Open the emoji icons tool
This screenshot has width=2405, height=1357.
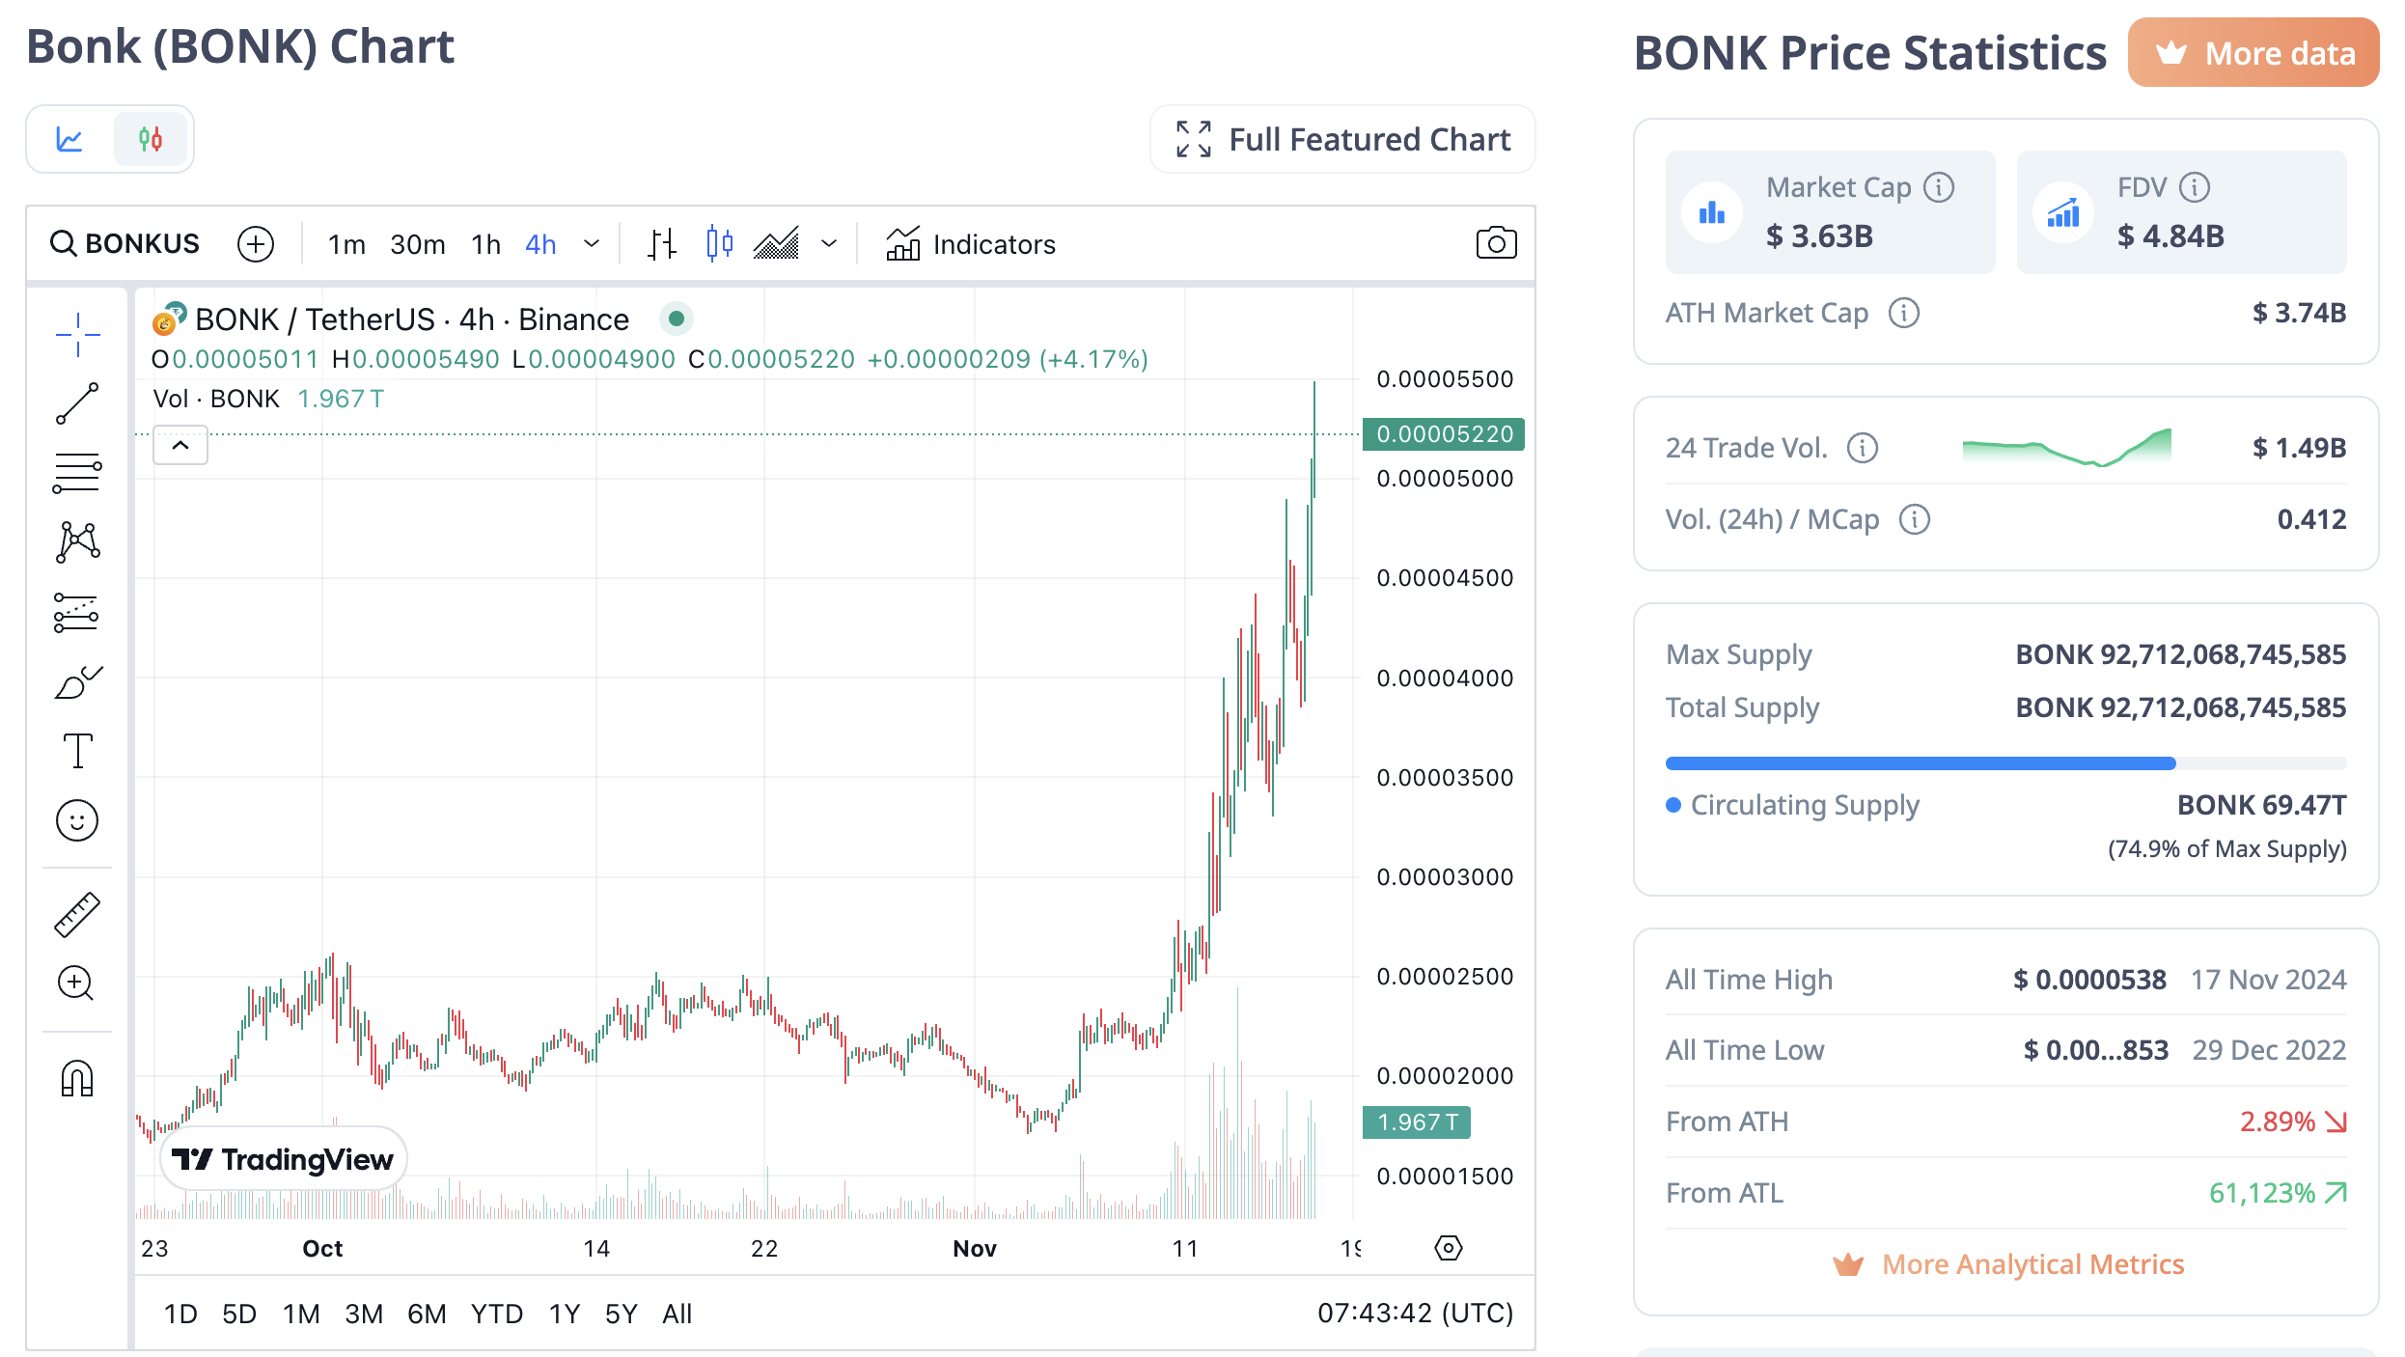pos(77,820)
